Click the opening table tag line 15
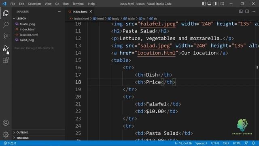 [x=121, y=60]
